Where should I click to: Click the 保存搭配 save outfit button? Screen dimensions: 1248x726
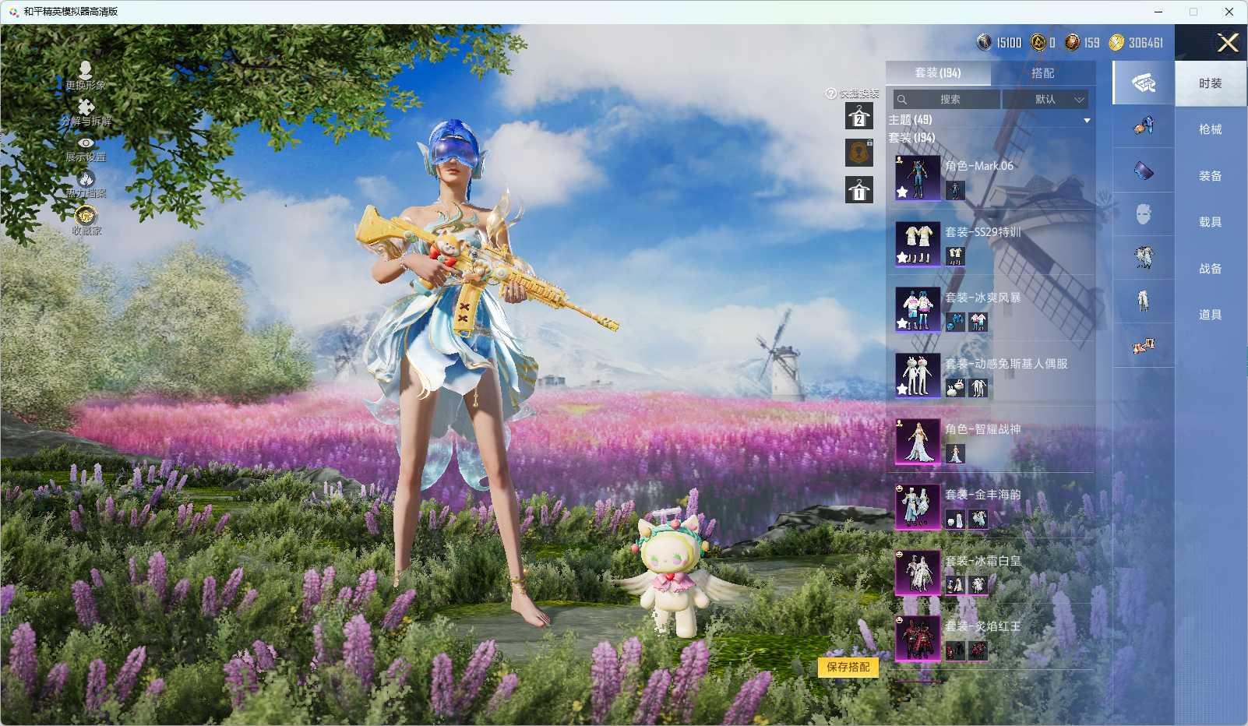click(848, 667)
